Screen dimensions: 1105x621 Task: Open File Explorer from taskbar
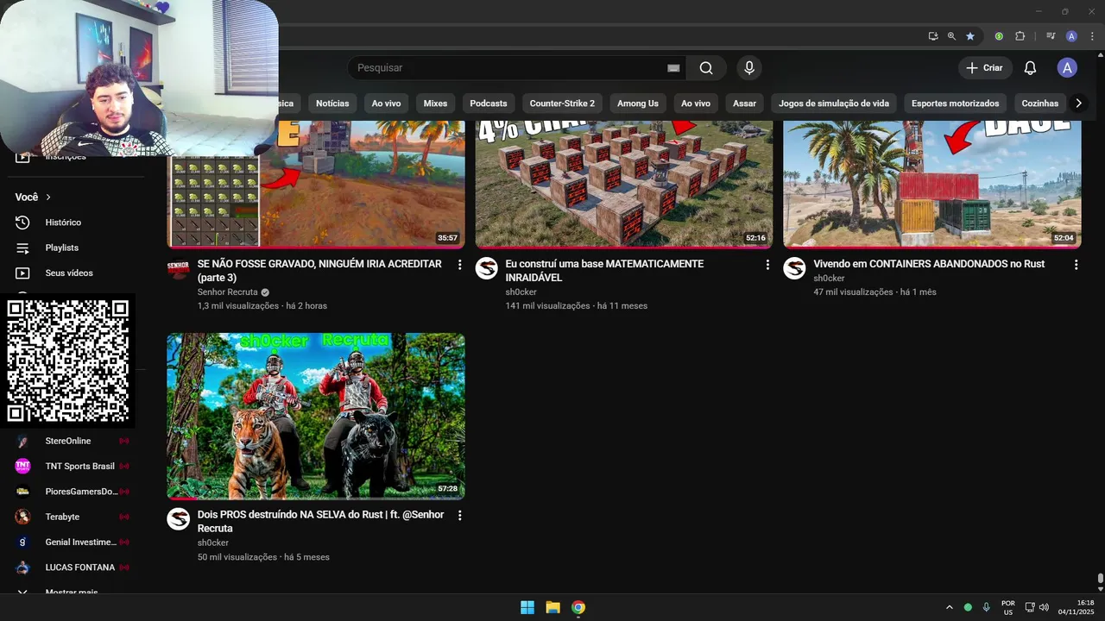552,607
